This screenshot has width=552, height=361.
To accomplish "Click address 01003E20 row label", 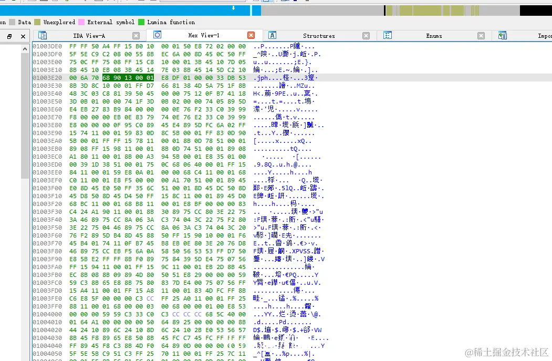I will pyautogui.click(x=47, y=78).
